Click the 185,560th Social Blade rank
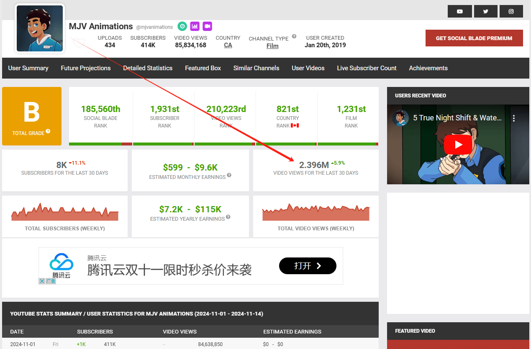Screen dimensions: 531x349 coord(100,109)
